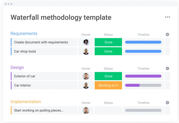This screenshot has width=179, height=123.
Task: Click owner avatar for Exterior of car
Action: [x=86, y=76]
